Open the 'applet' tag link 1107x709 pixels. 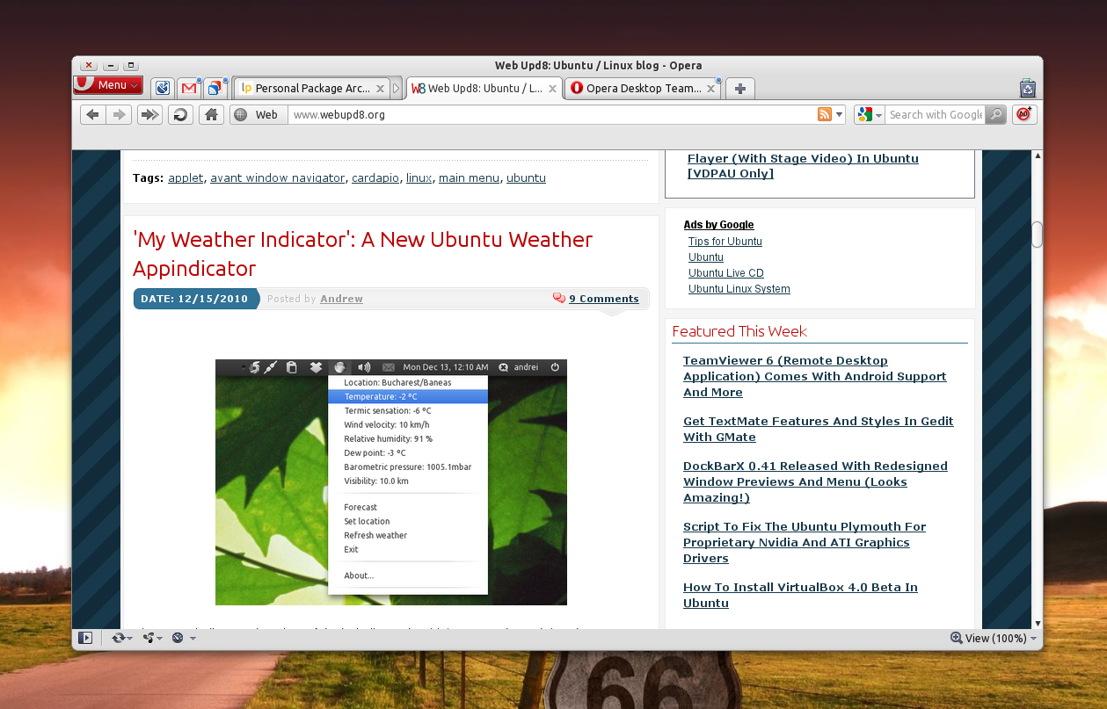click(186, 177)
